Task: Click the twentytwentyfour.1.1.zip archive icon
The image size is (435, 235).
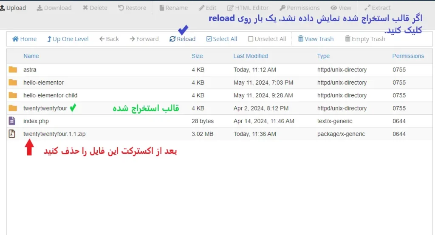Action: coord(12,134)
